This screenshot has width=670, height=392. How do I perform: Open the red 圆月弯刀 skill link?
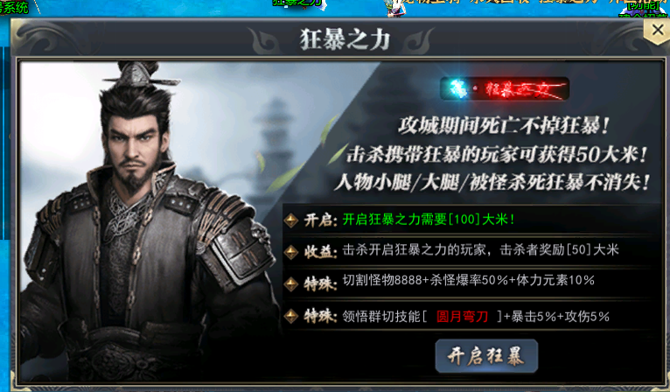pos(462,317)
